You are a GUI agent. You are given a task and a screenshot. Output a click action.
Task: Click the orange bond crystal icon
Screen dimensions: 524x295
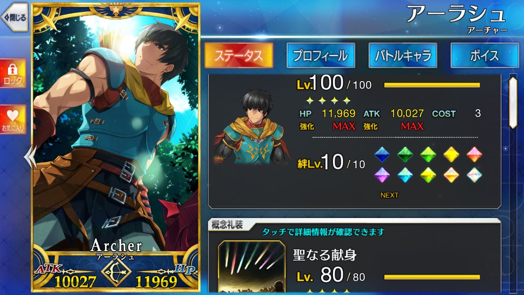click(451, 175)
